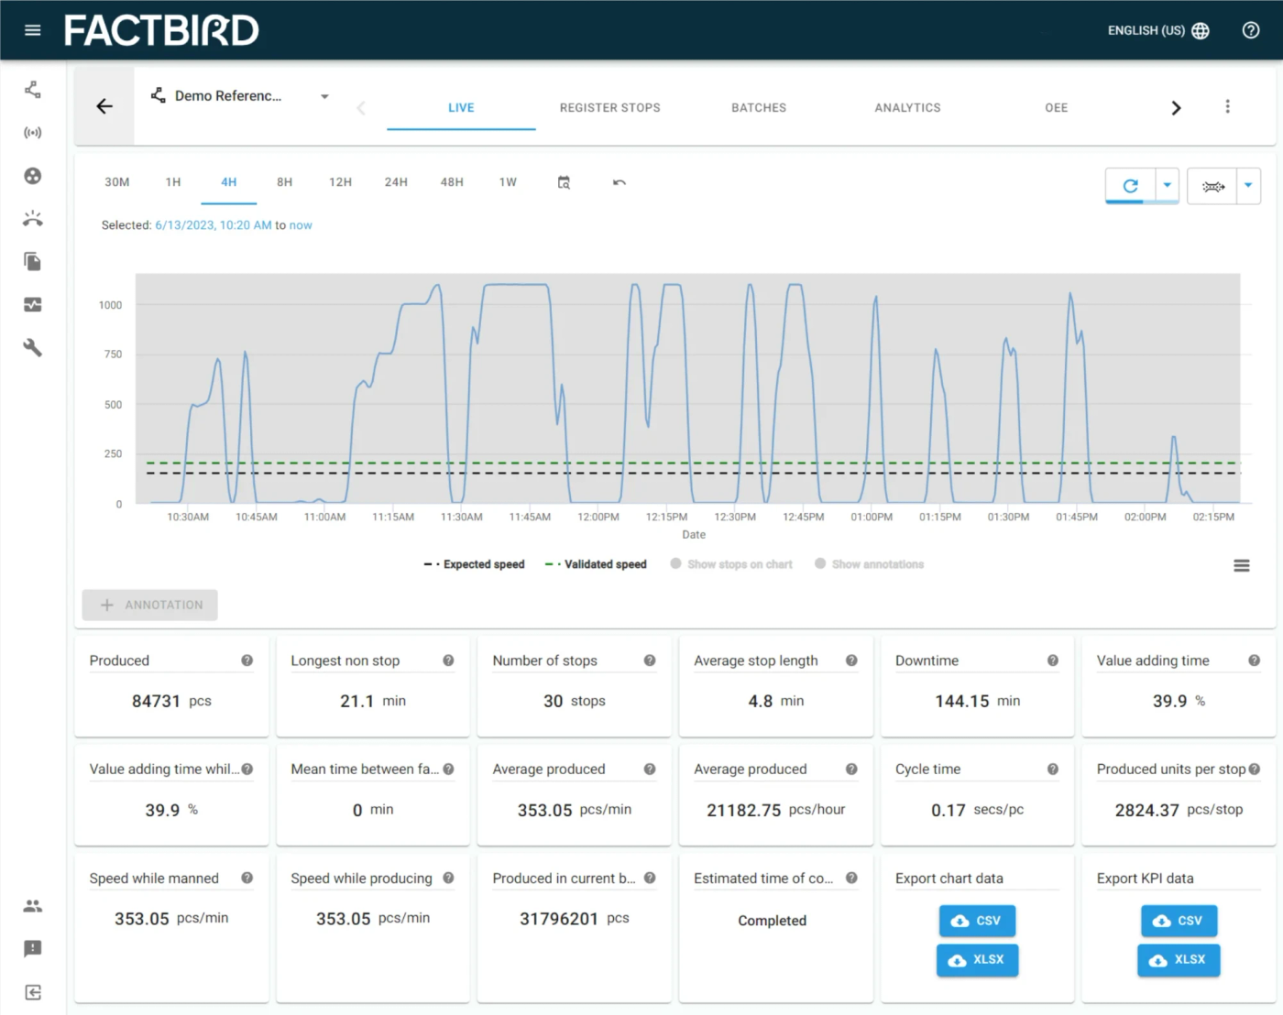Click the 84731 pcs produced value

[171, 701]
